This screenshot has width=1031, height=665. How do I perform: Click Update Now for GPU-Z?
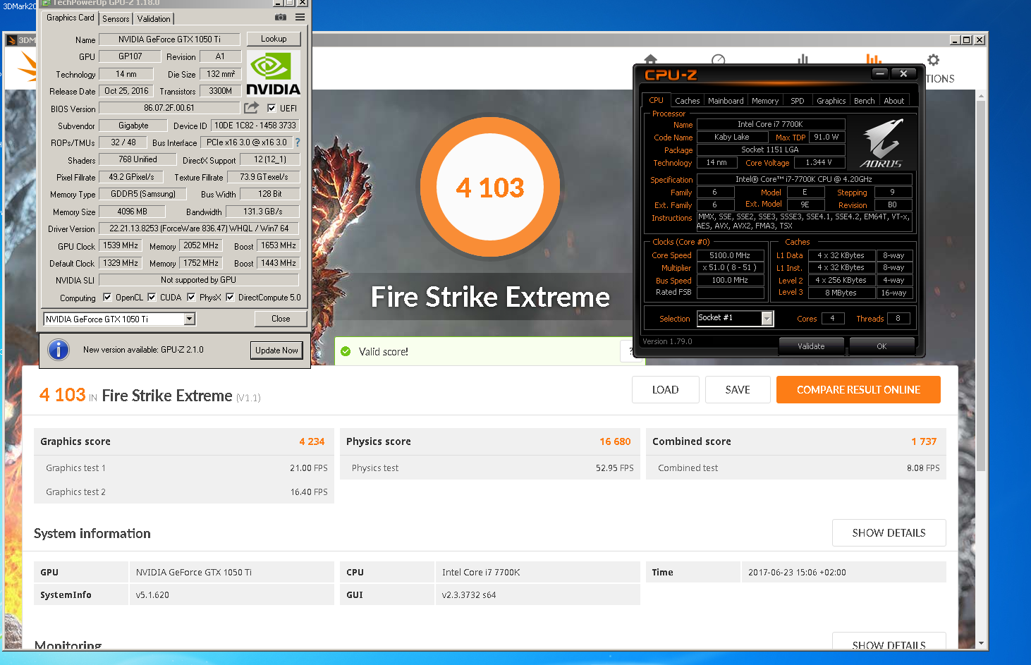(276, 350)
